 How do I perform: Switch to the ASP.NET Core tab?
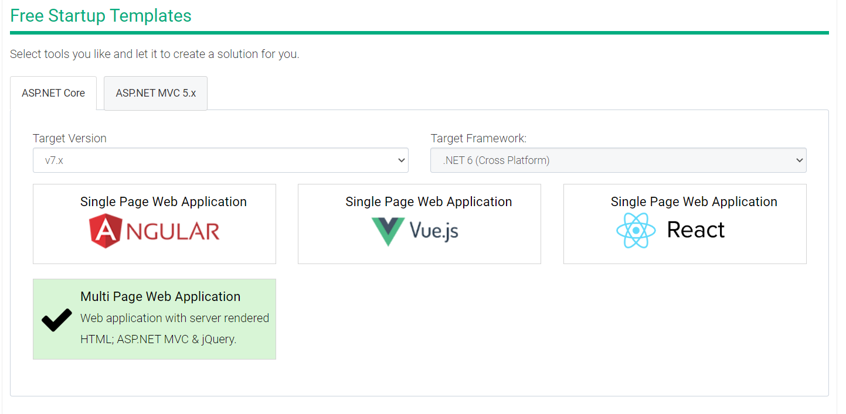pos(53,93)
